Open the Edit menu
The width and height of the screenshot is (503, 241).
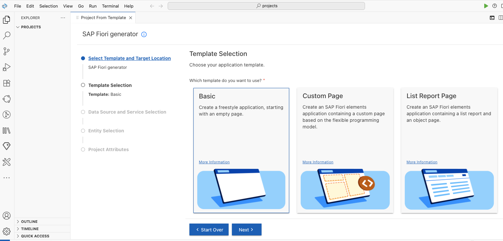pyautogui.click(x=30, y=6)
